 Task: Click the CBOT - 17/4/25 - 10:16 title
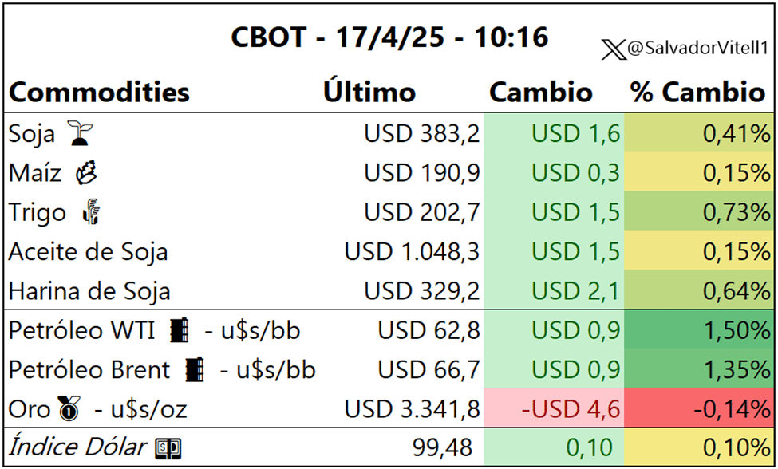pos(389,37)
